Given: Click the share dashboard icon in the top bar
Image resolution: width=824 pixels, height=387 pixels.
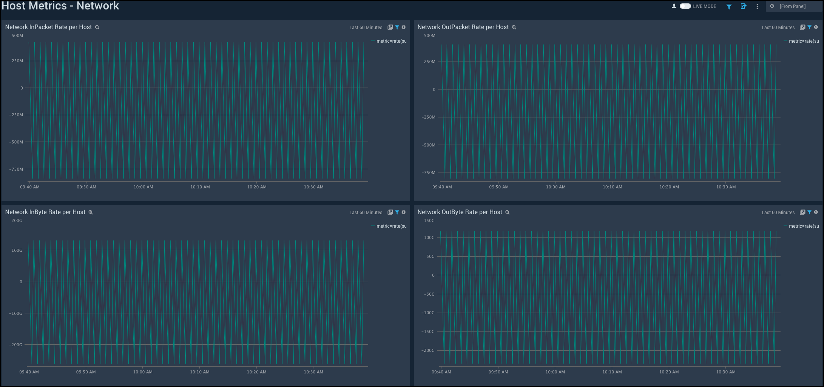Looking at the screenshot, I should [x=743, y=6].
